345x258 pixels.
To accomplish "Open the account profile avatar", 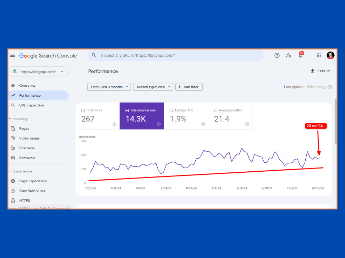I will (x=331, y=55).
